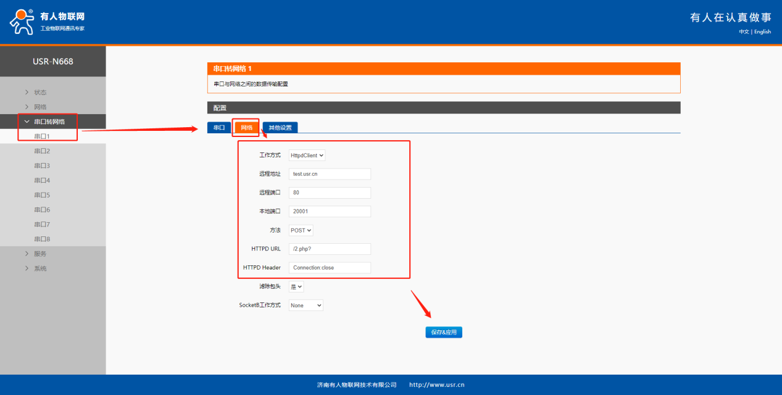Click the 远程地址 input field
The image size is (782, 395).
[330, 174]
